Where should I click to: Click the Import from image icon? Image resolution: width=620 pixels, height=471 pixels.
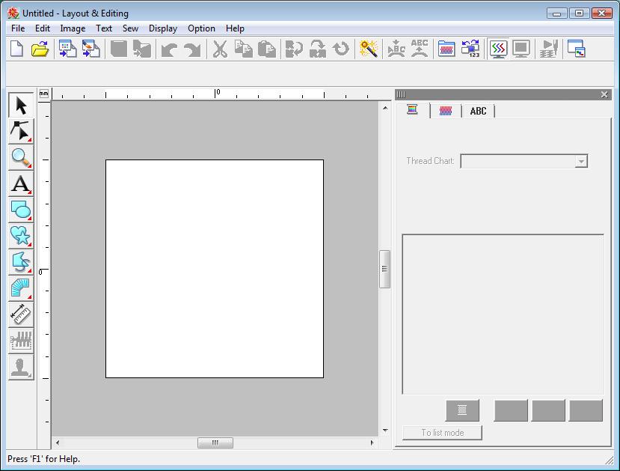click(x=91, y=49)
